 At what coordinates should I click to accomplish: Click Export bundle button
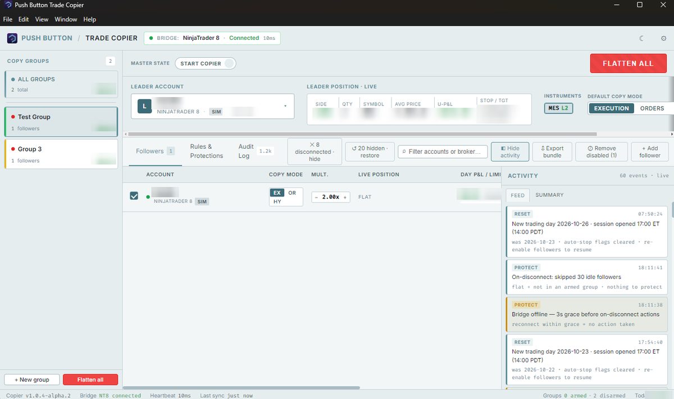click(x=552, y=152)
